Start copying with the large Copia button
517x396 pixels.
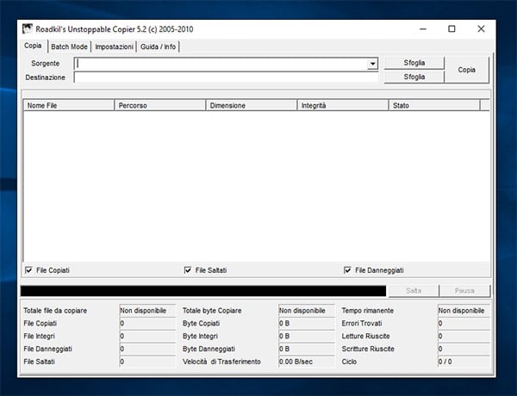(466, 70)
